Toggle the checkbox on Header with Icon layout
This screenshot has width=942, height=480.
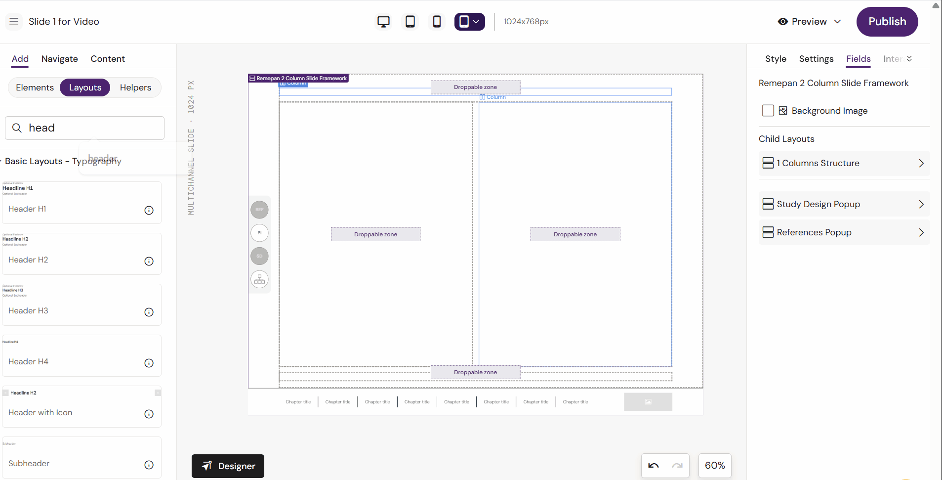[5, 392]
